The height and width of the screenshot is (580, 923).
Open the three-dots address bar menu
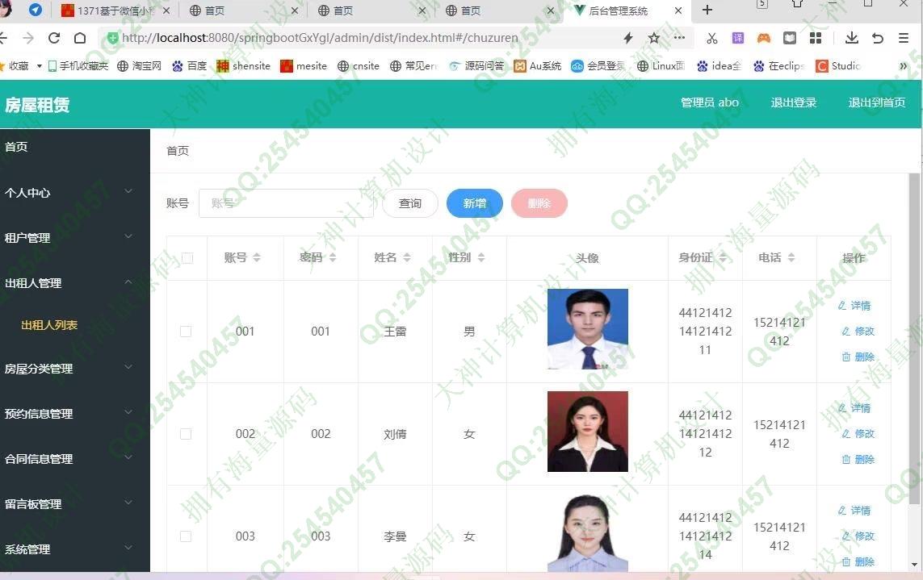679,38
